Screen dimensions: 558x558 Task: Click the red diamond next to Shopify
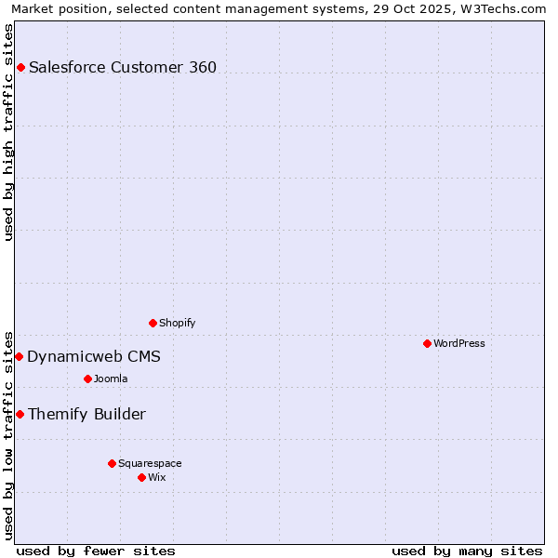153,323
